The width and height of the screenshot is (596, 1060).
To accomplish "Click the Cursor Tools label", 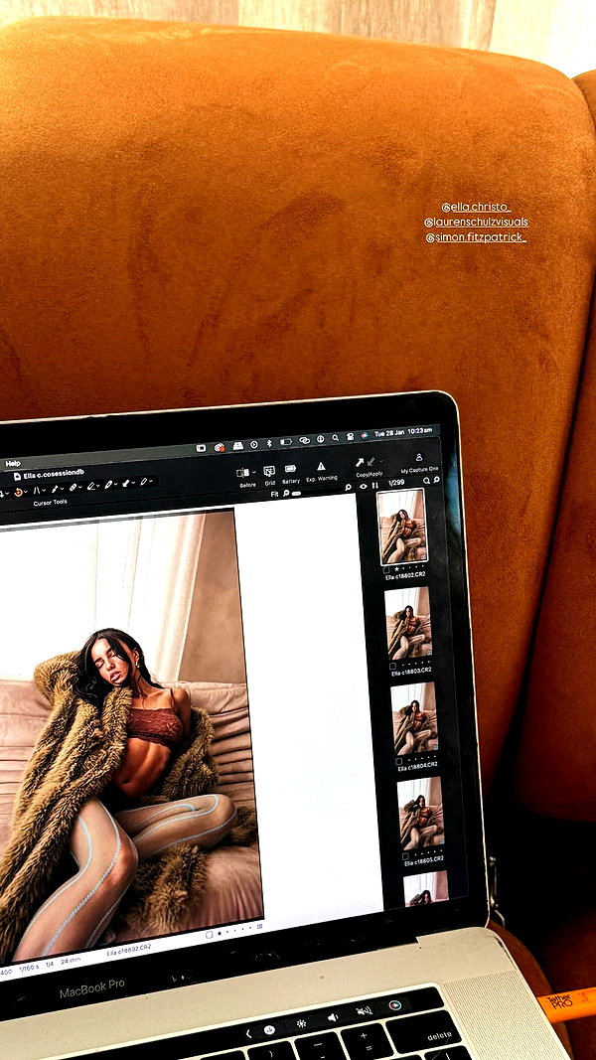I will tap(50, 502).
